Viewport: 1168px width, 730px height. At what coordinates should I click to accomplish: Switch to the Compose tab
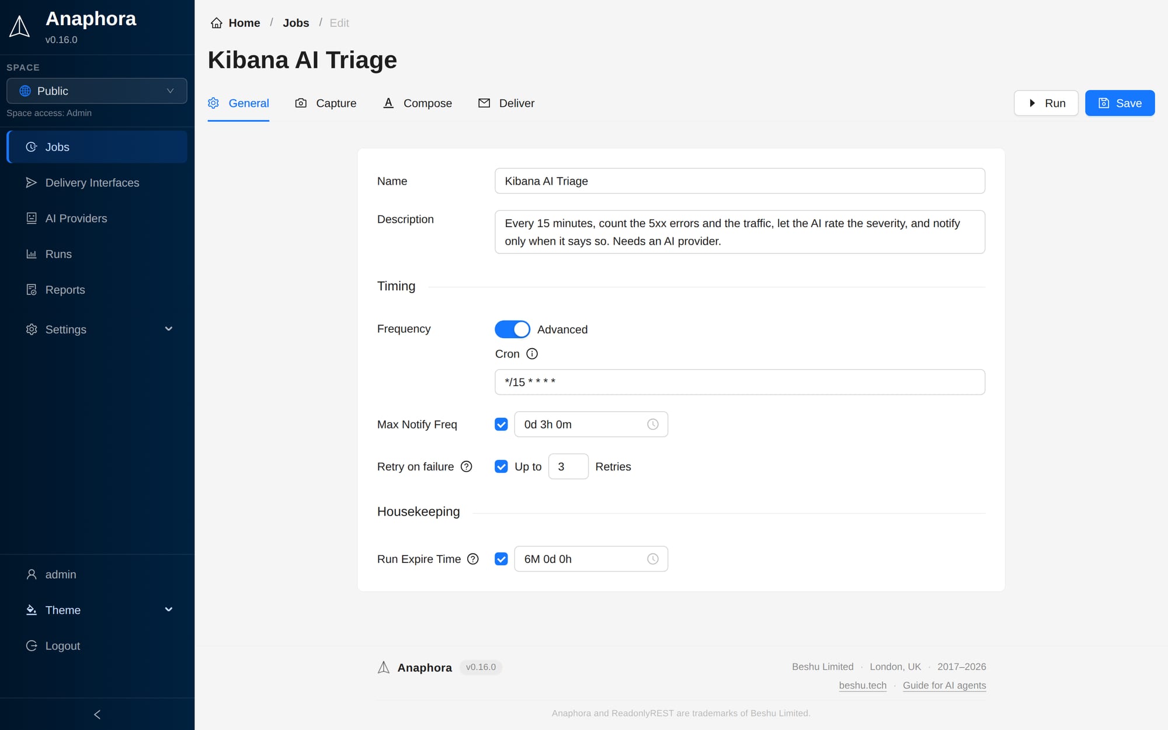click(418, 103)
